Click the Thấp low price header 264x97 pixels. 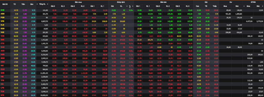214,6
